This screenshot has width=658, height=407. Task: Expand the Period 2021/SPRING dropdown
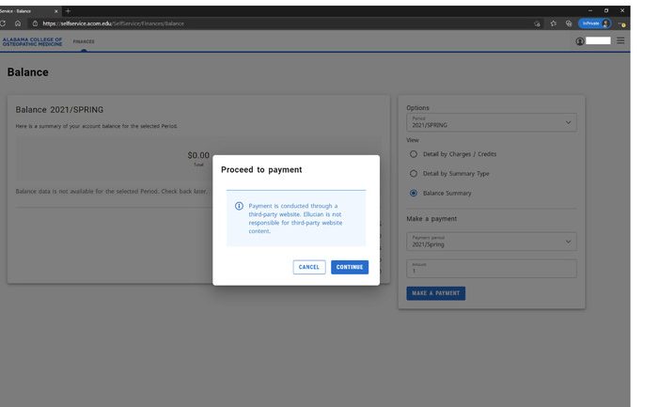(491, 122)
